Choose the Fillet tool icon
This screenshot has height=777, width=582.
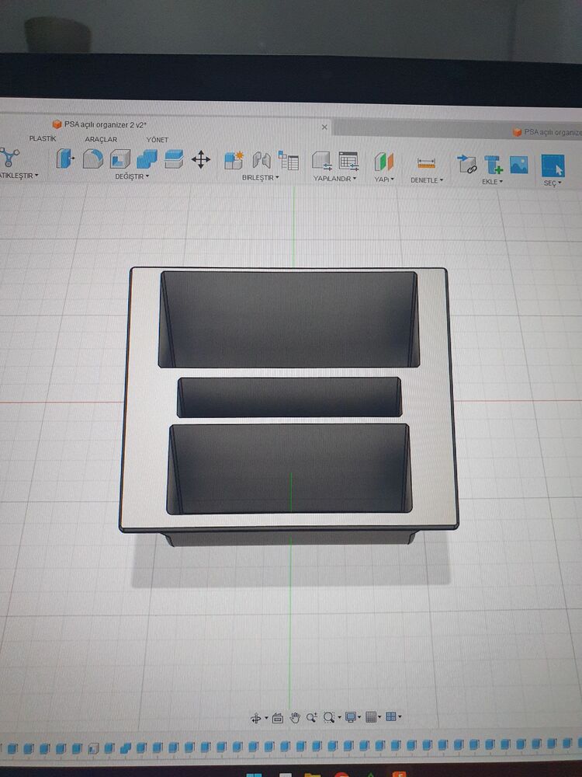(92, 159)
